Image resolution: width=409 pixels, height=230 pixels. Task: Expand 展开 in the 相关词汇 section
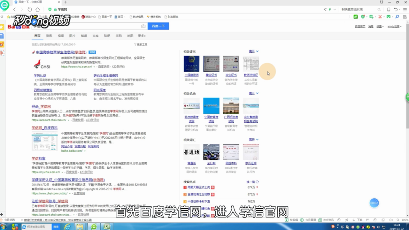tap(254, 140)
